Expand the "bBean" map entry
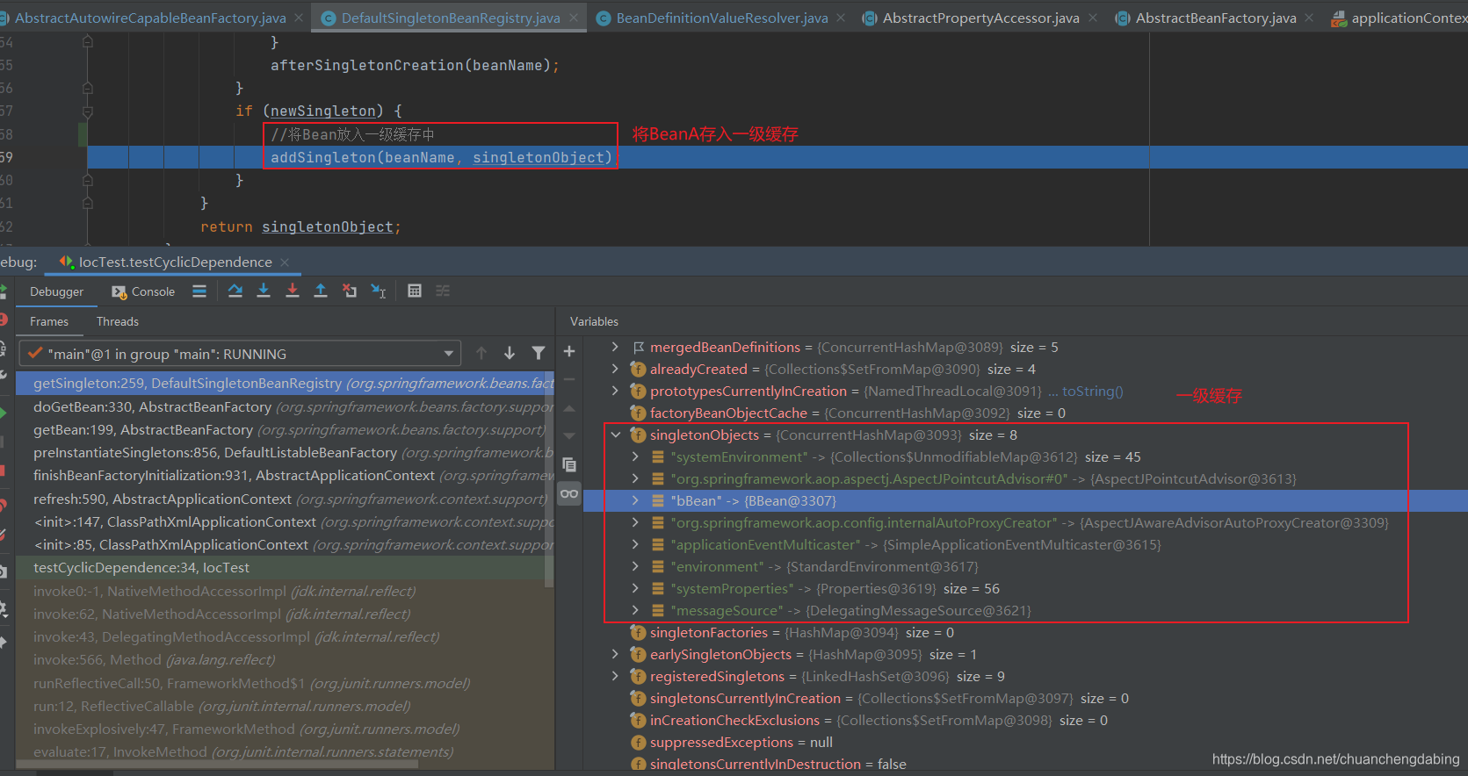Image resolution: width=1468 pixels, height=776 pixels. (635, 500)
